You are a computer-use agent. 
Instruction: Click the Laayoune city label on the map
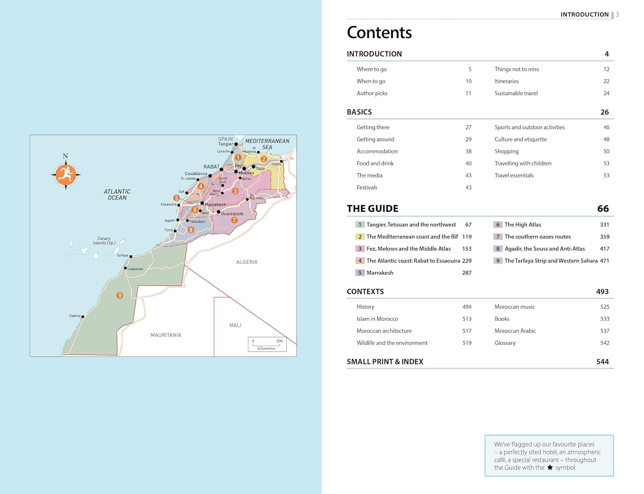(x=135, y=269)
